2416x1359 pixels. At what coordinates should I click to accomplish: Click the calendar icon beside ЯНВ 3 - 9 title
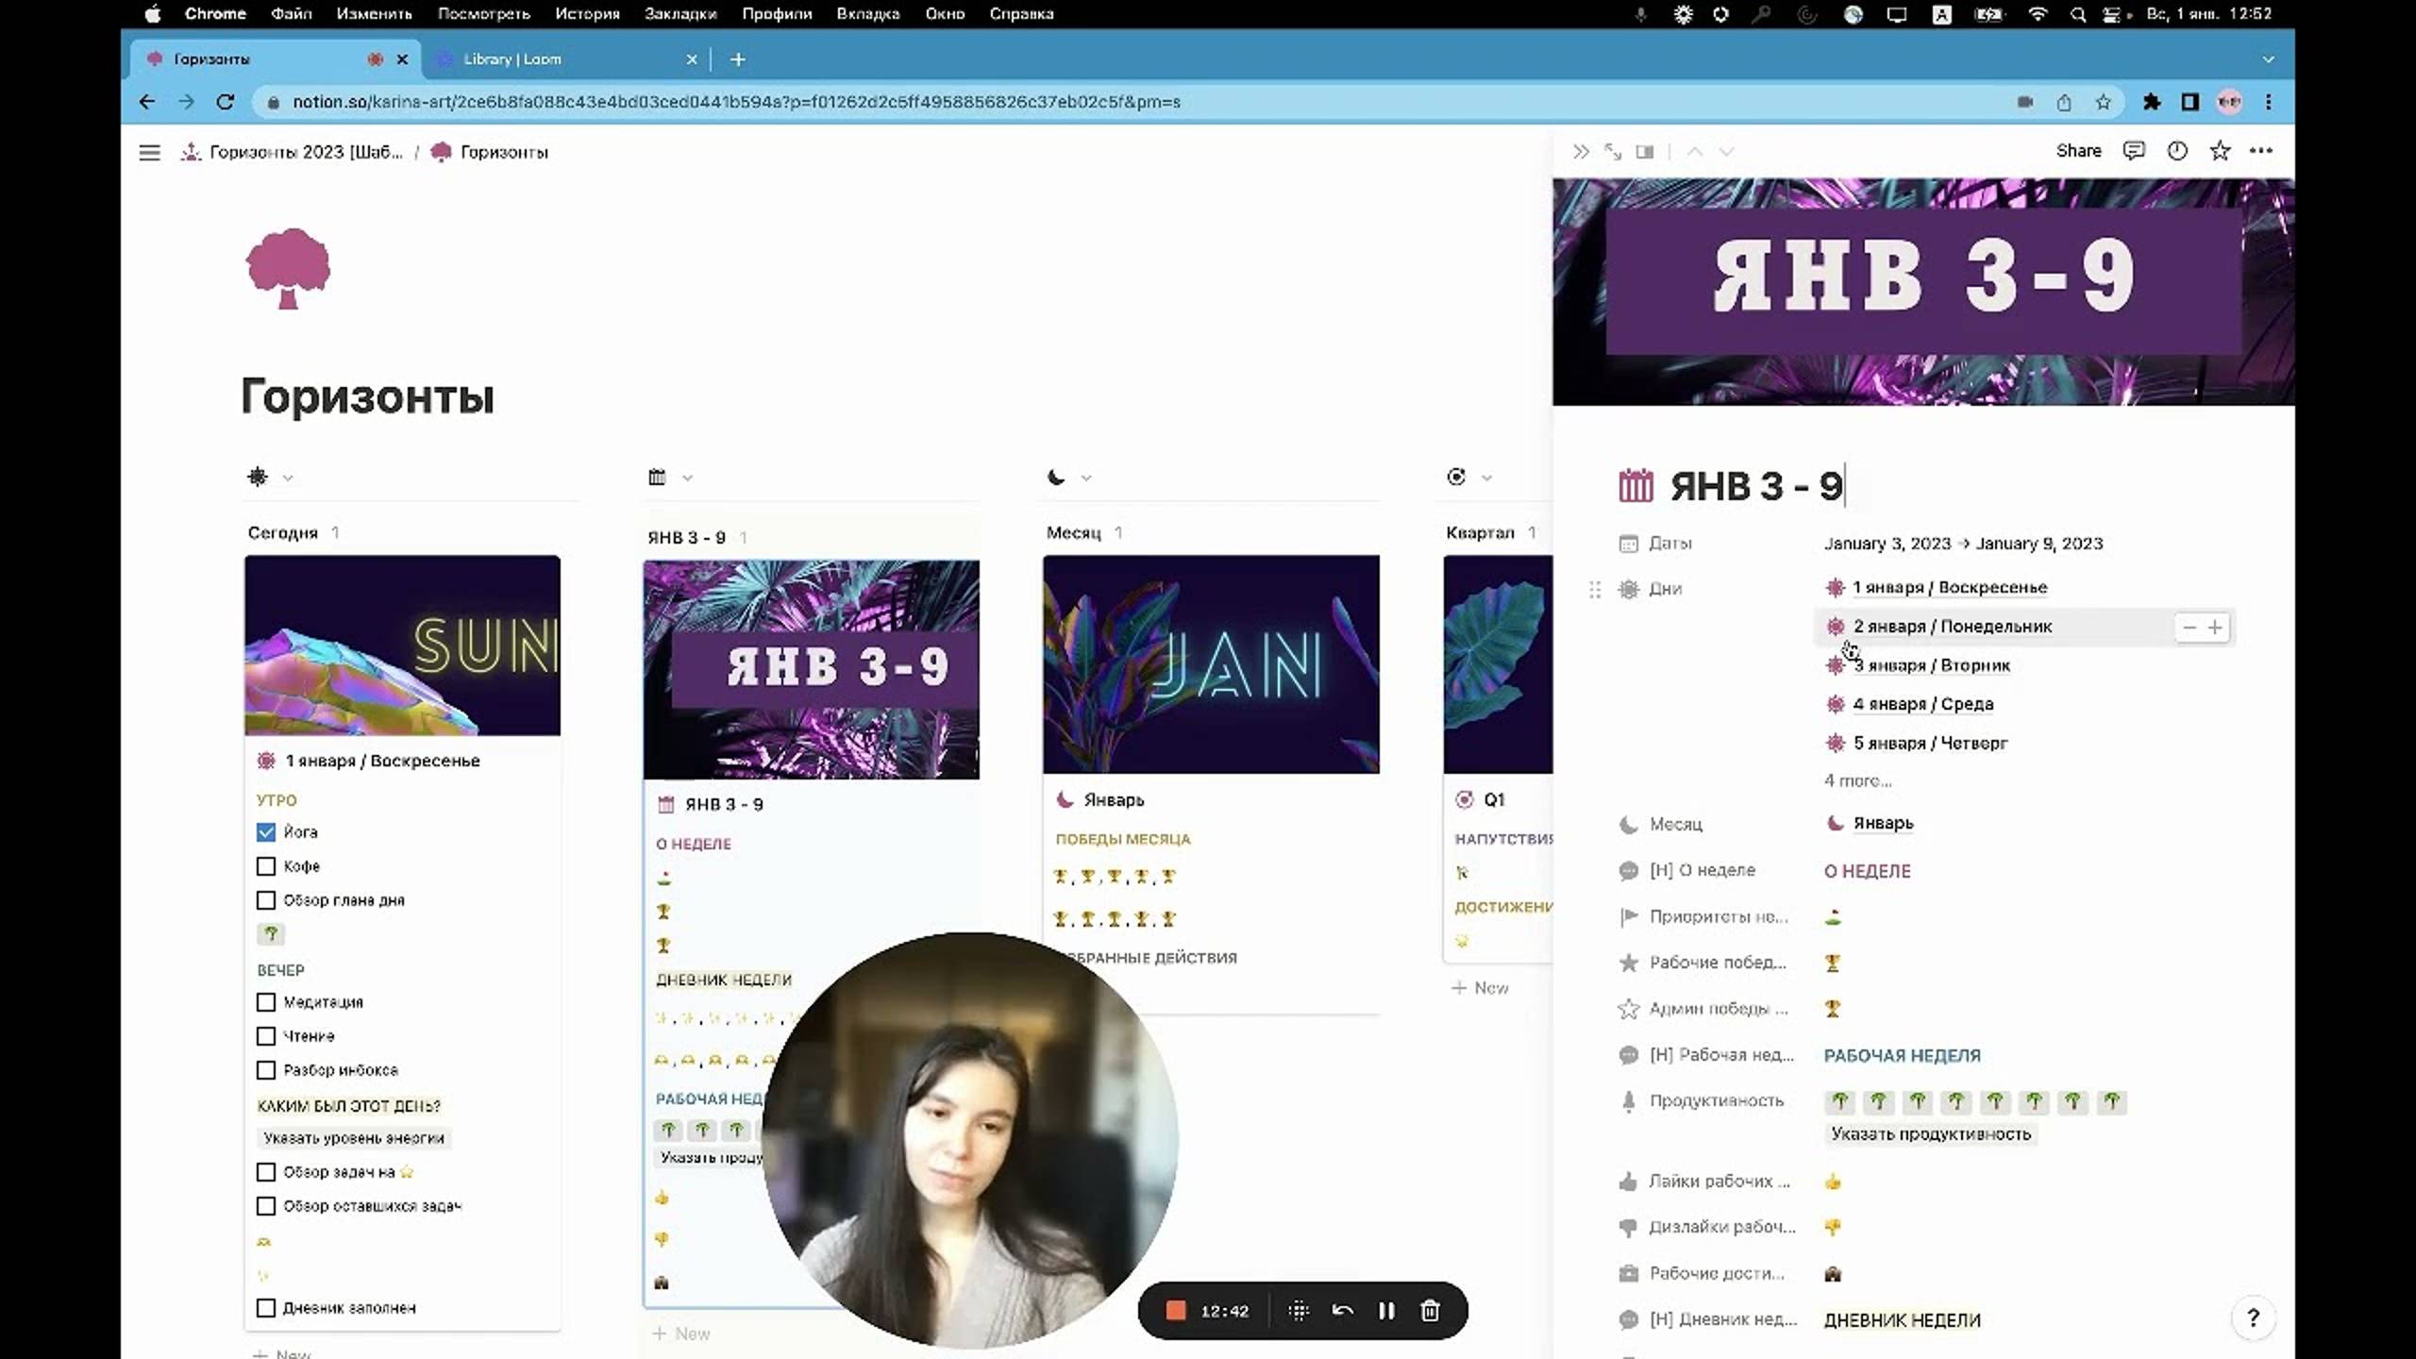[1637, 486]
